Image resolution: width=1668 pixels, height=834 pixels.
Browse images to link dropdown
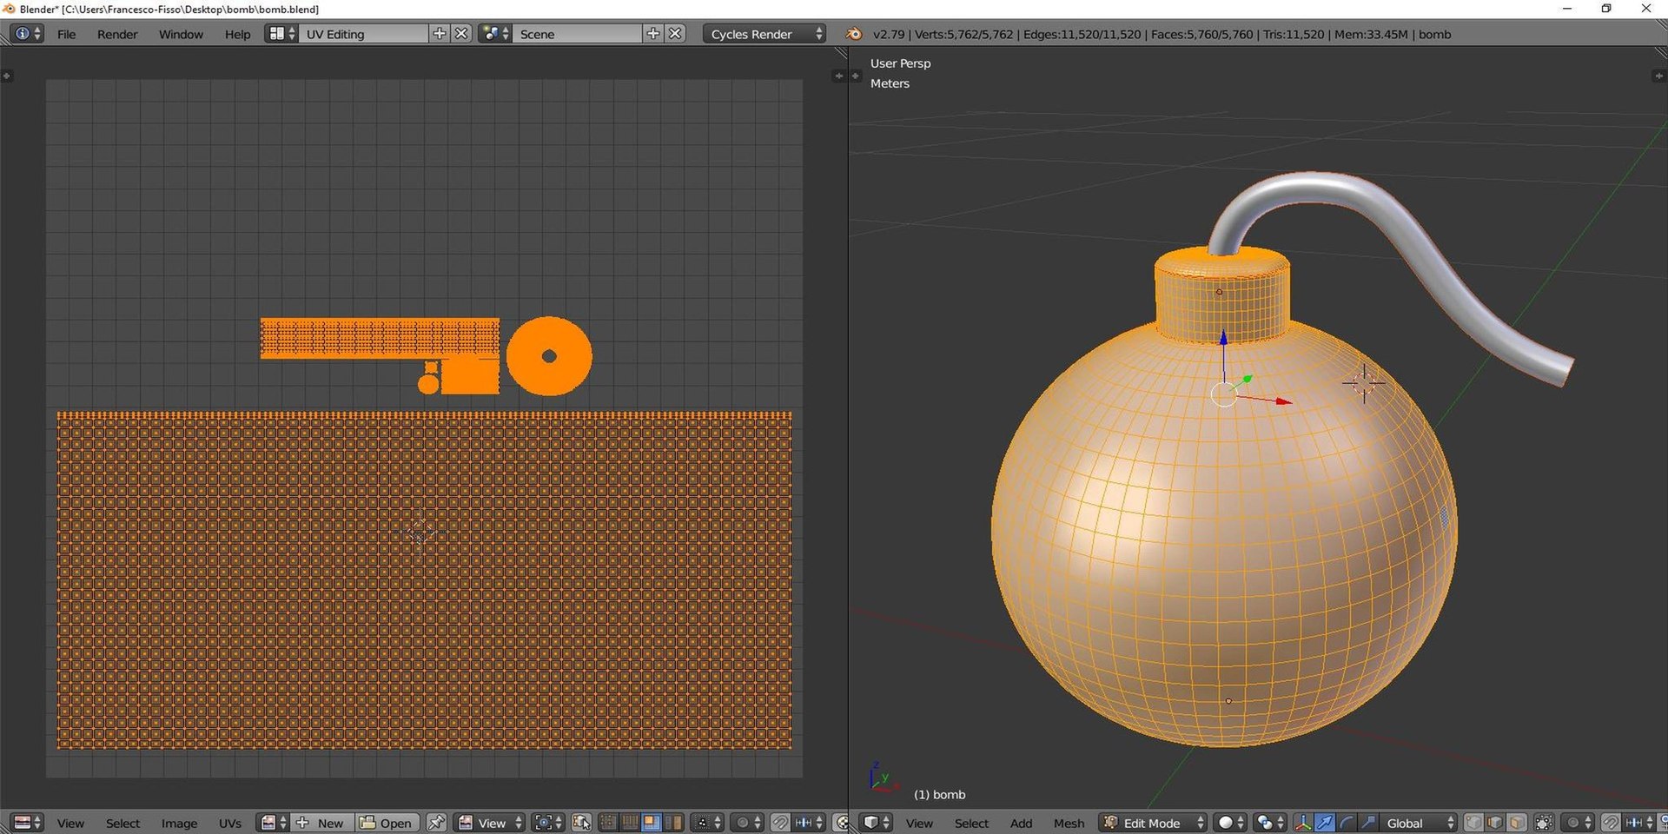pyautogui.click(x=274, y=823)
